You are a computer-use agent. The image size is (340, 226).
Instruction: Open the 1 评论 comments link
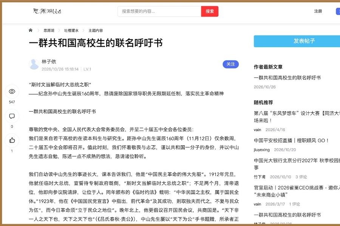[294, 204]
